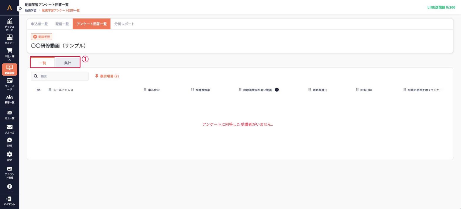The width and height of the screenshot is (461, 209).
Task: Click the 視聴進捗率が高い動画 column header
Action: [x=258, y=90]
